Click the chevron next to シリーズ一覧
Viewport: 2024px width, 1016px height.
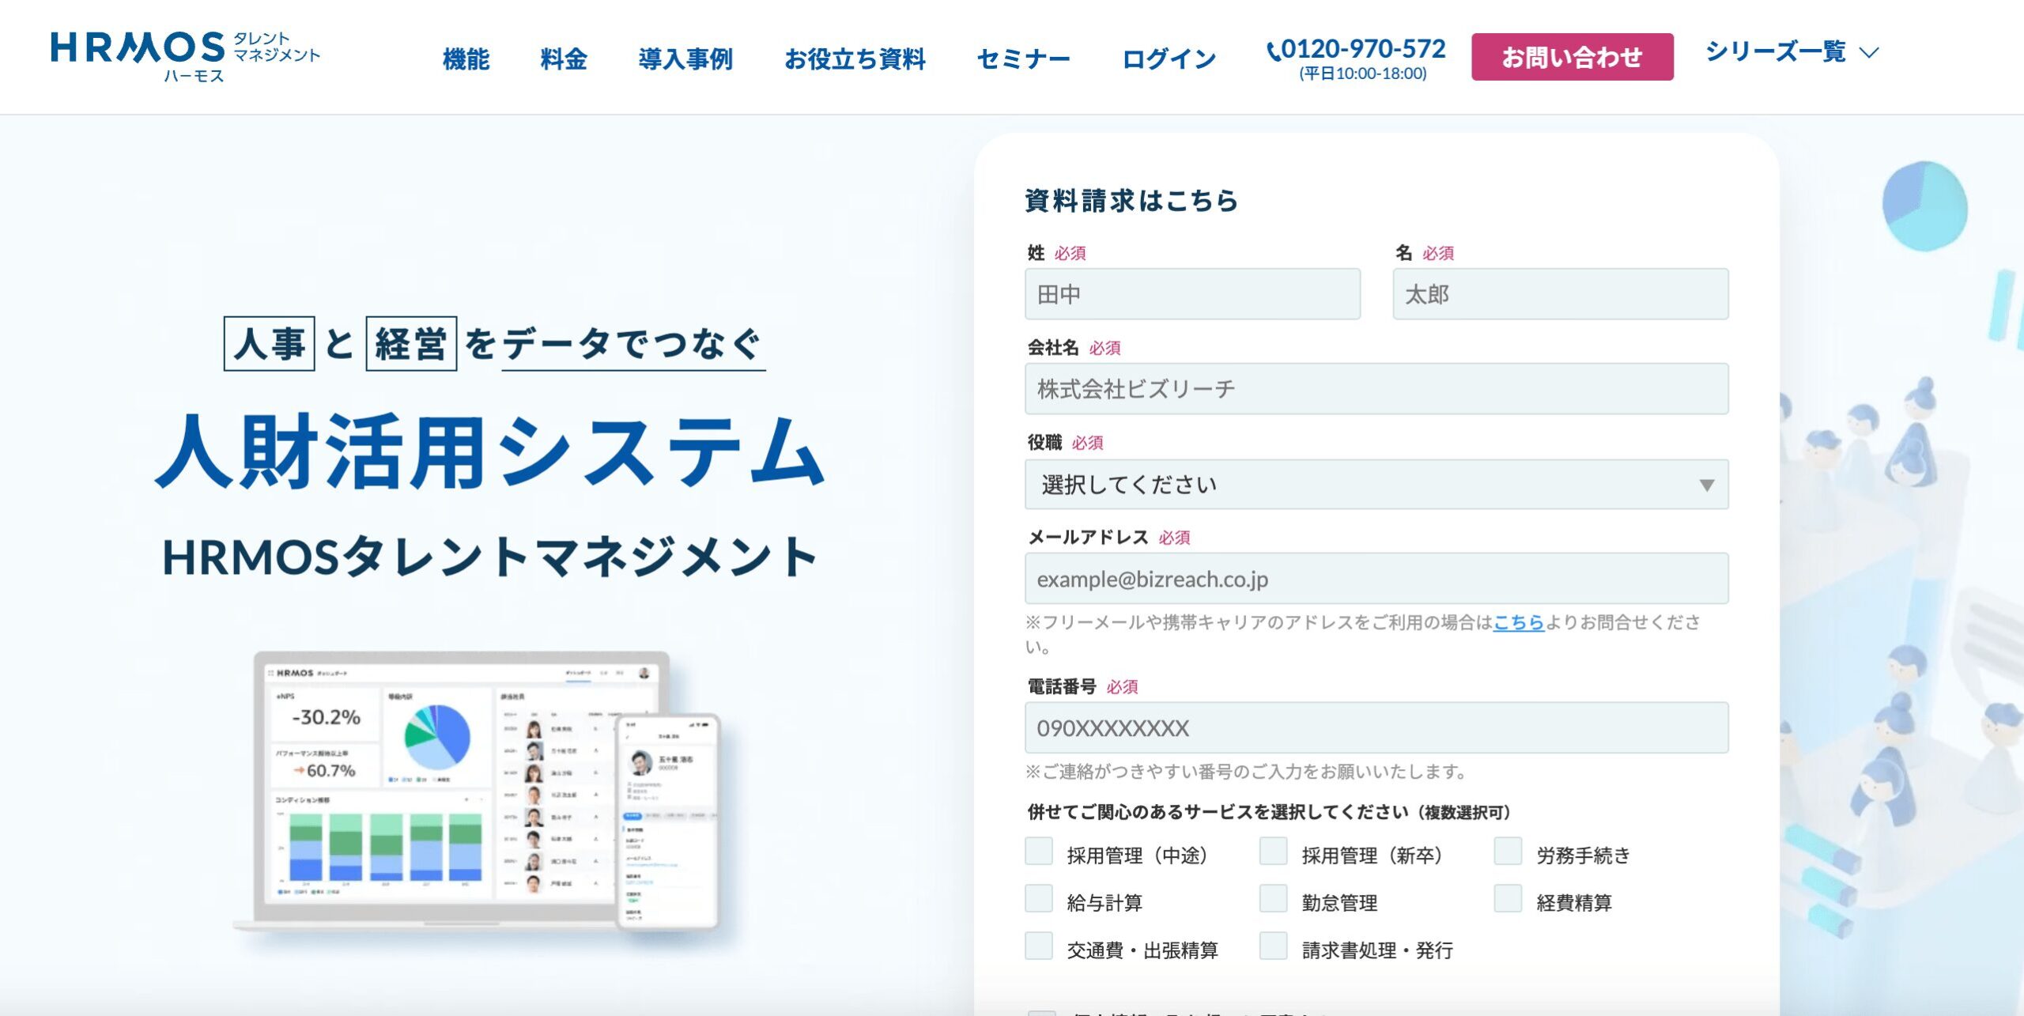(1869, 53)
